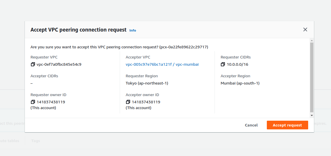
Task: Copy the Requester CIDRs value
Action: (223, 64)
